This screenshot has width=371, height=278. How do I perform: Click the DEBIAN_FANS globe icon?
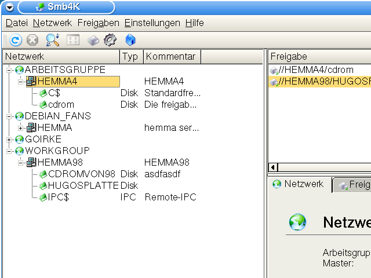[19, 116]
